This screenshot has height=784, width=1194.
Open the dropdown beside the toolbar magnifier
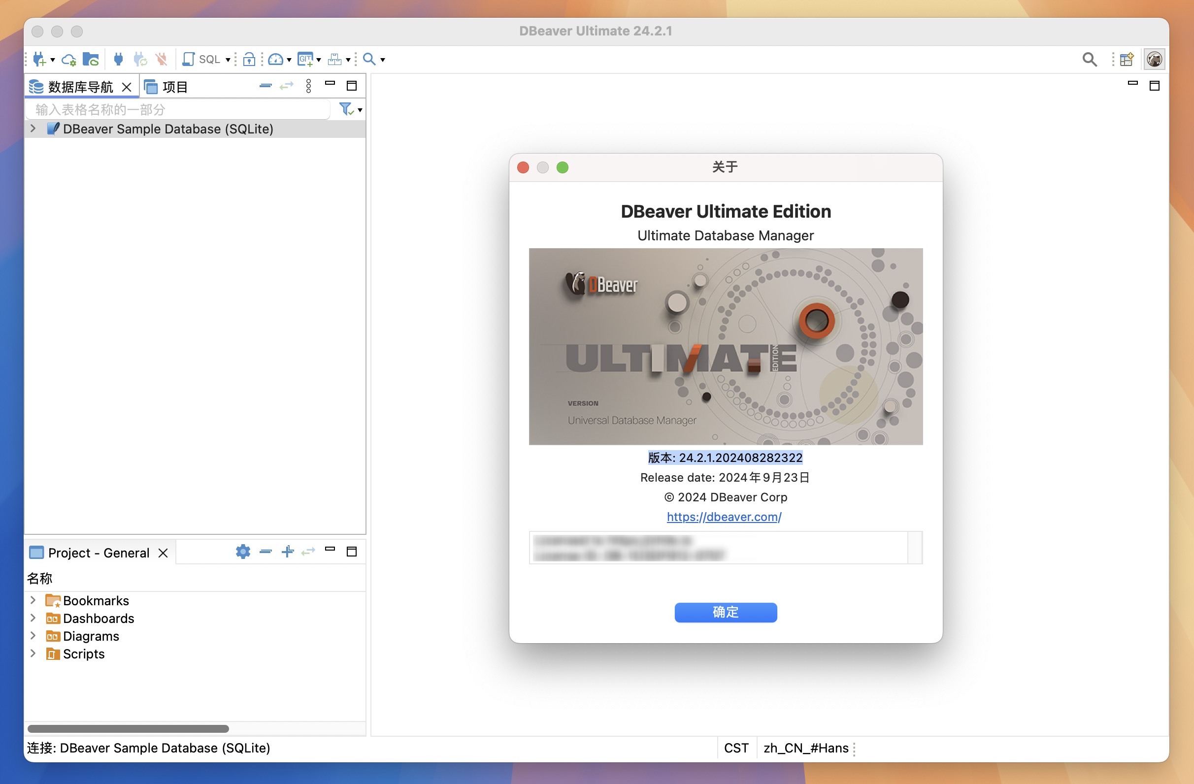tap(383, 60)
